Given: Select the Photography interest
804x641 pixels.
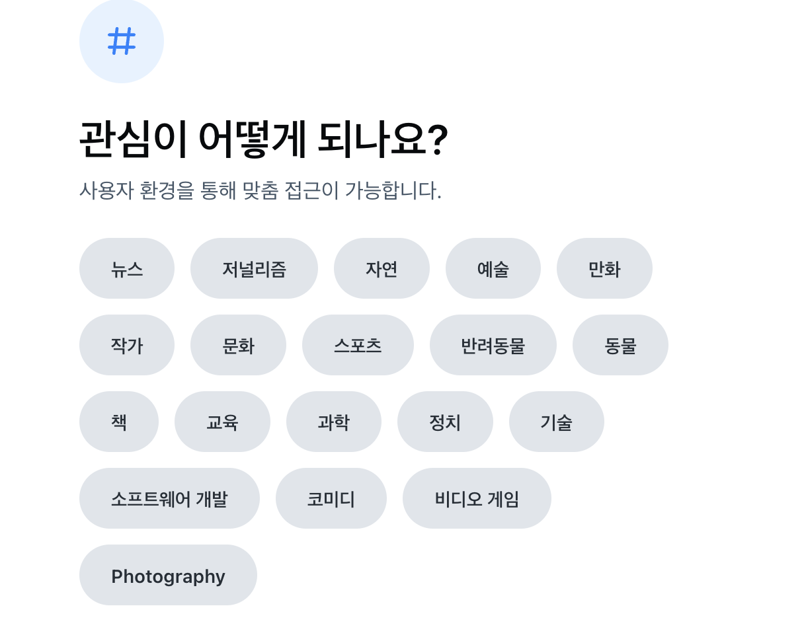Looking at the screenshot, I should tap(168, 575).
